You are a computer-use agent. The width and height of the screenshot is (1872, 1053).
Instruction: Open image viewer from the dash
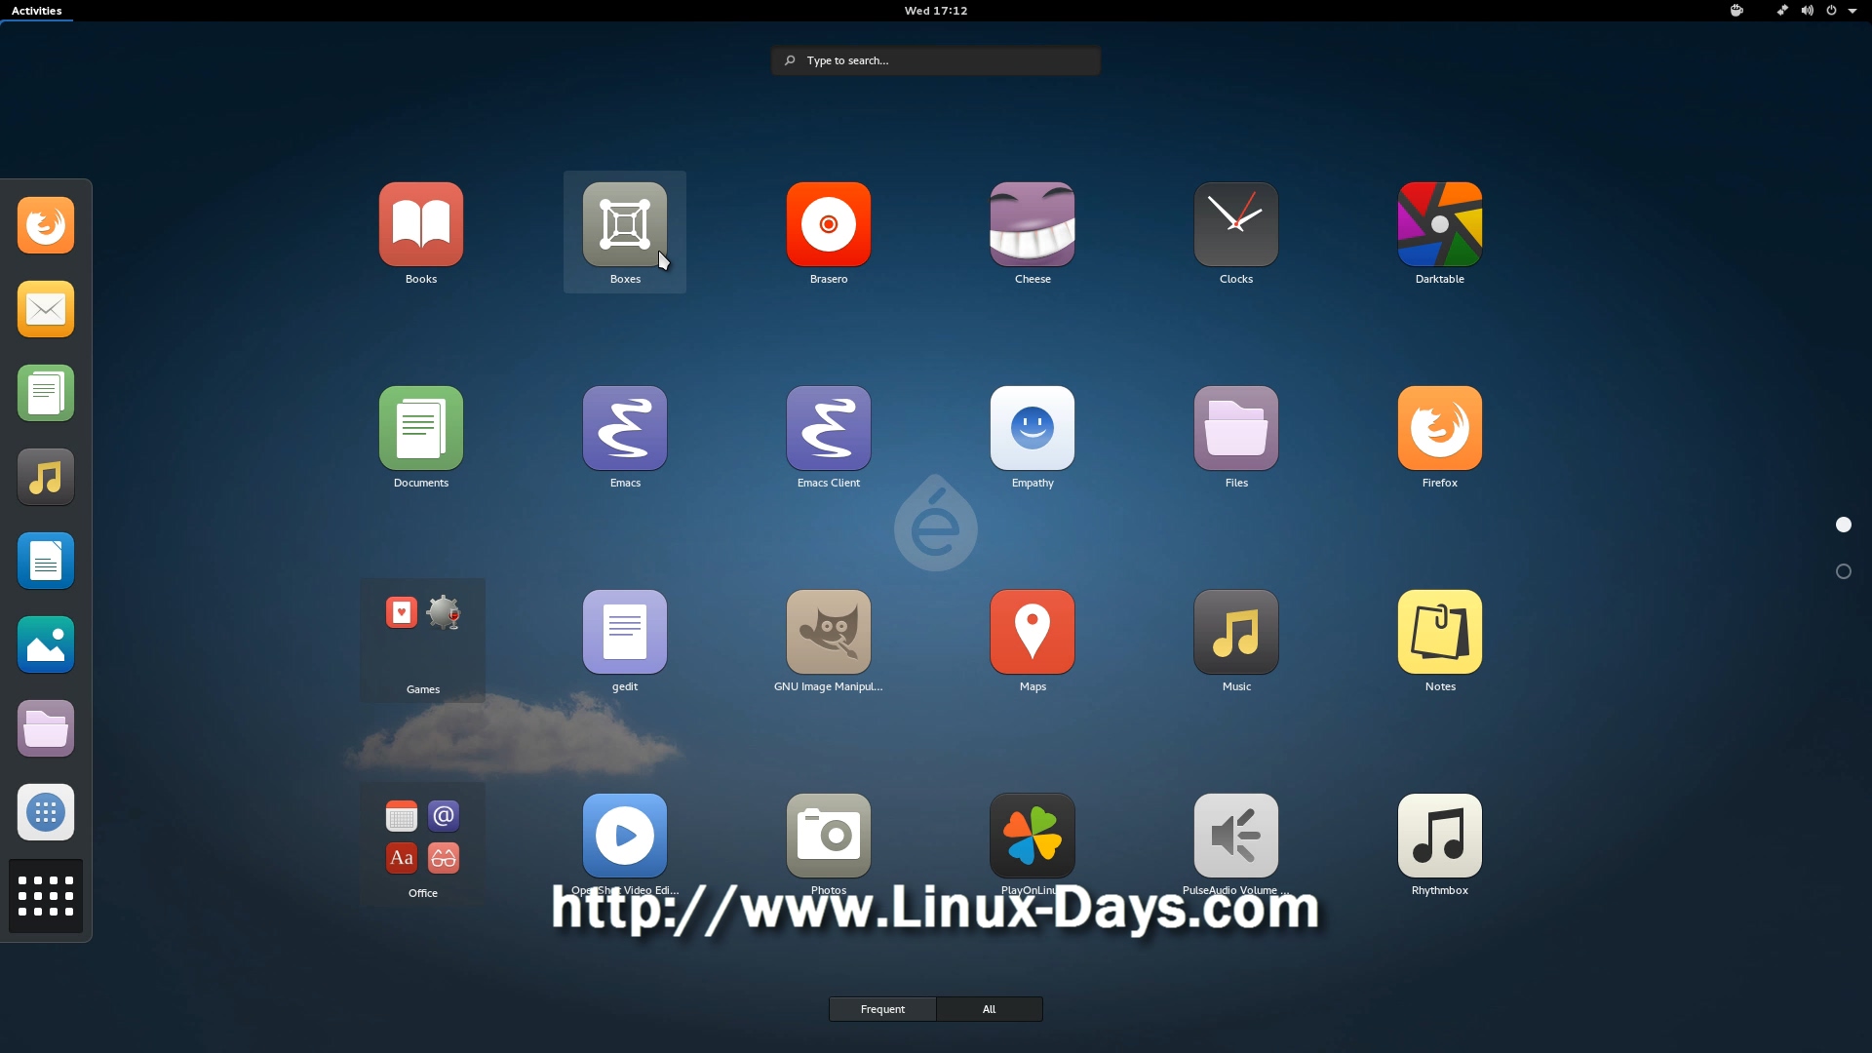click(x=46, y=645)
